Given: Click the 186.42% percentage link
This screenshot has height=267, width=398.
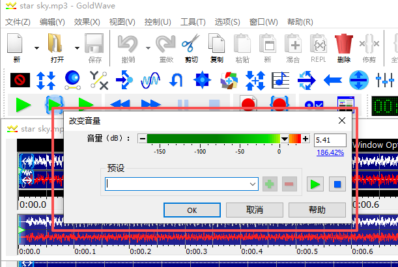Looking at the screenshot, I should [330, 152].
